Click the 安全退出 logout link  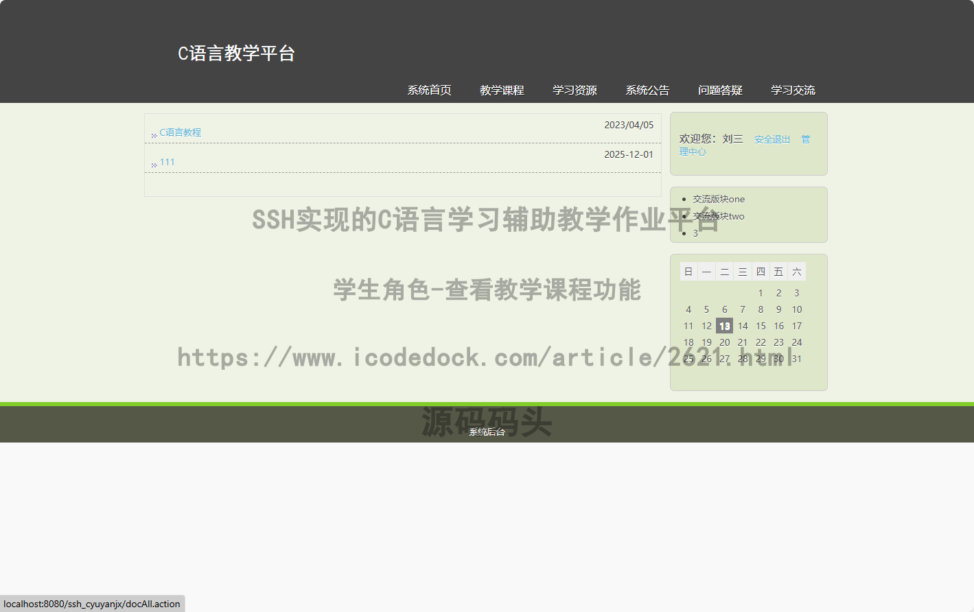[772, 139]
